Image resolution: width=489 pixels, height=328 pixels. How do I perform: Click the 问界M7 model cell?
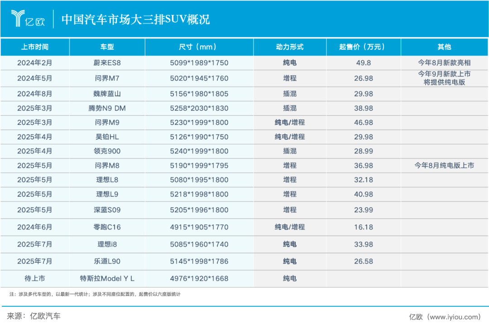click(x=107, y=78)
